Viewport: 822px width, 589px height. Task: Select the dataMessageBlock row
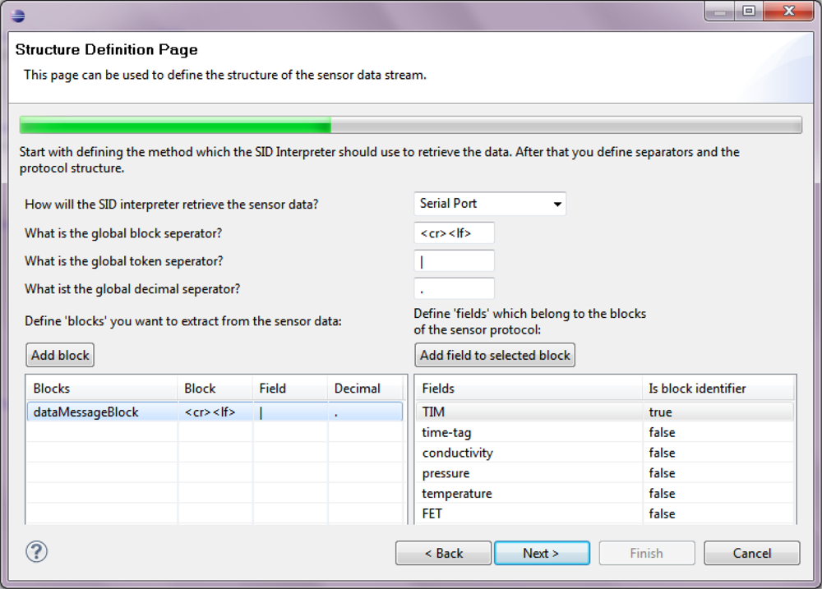pos(215,412)
